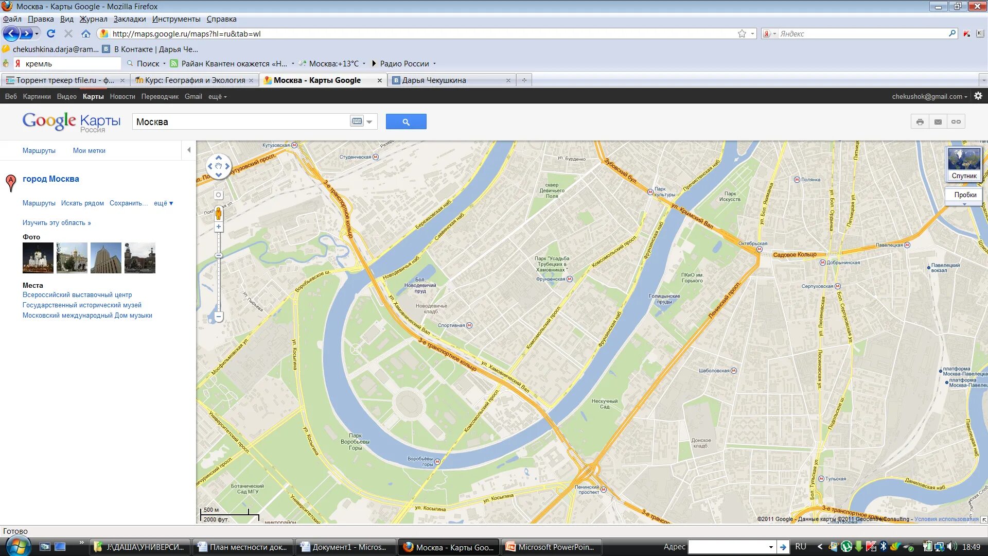Click the Frunzenskaya metro station icon
This screenshot has height=556, width=988.
570,279
